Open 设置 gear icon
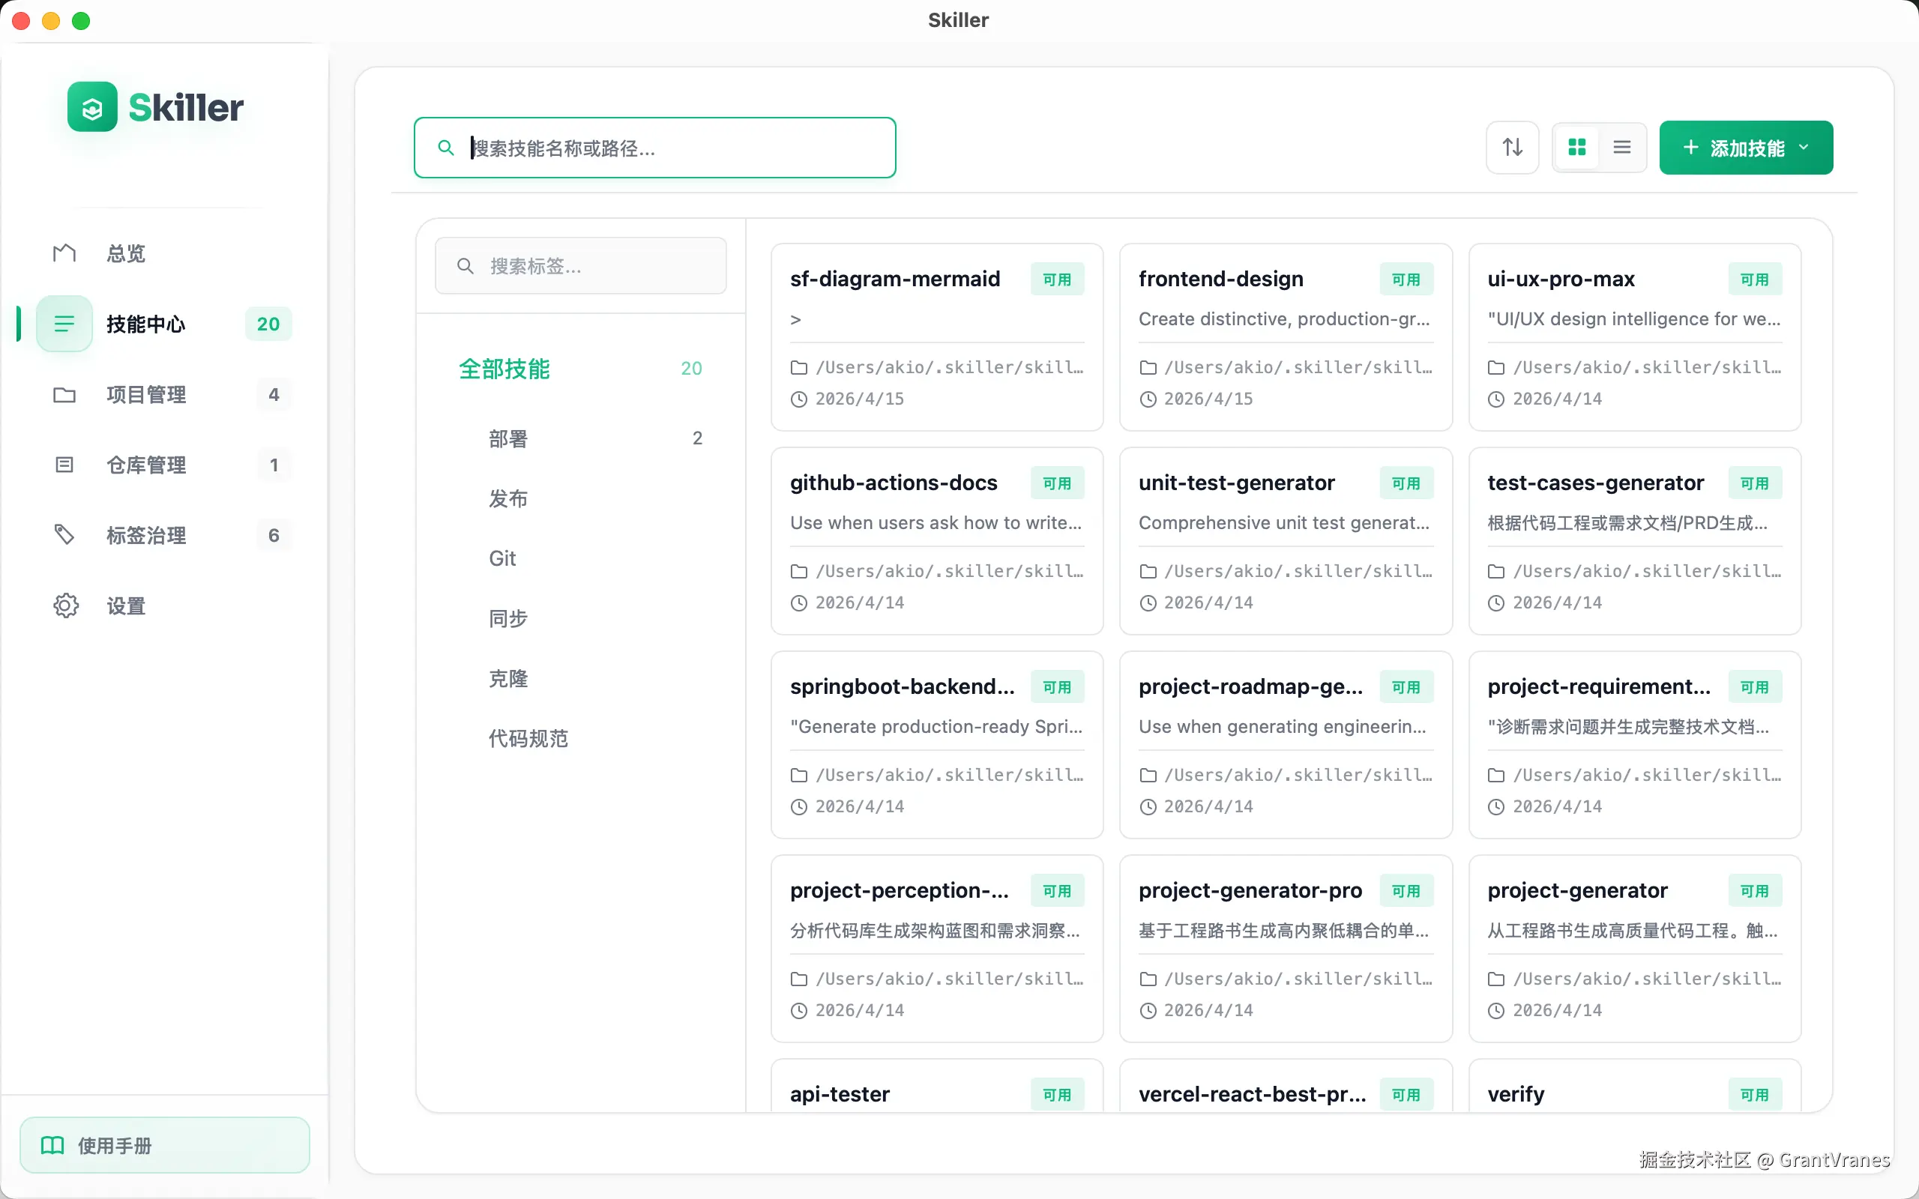Image resolution: width=1919 pixels, height=1199 pixels. 66,605
